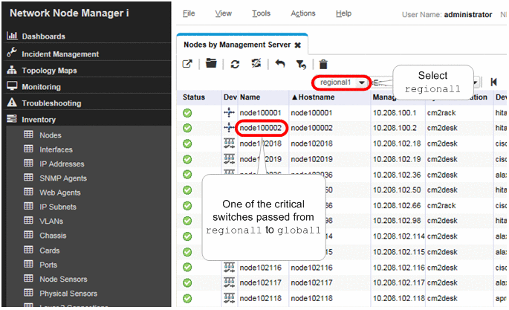Close the Nodes by Management Server tab

(298, 45)
